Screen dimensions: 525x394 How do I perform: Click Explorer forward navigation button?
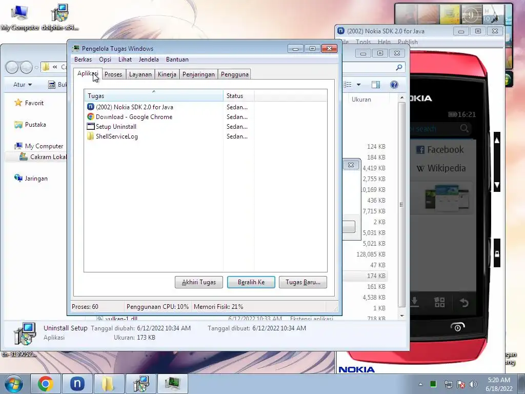(26, 67)
